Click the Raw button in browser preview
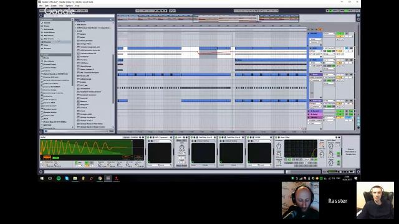 tap(112, 131)
